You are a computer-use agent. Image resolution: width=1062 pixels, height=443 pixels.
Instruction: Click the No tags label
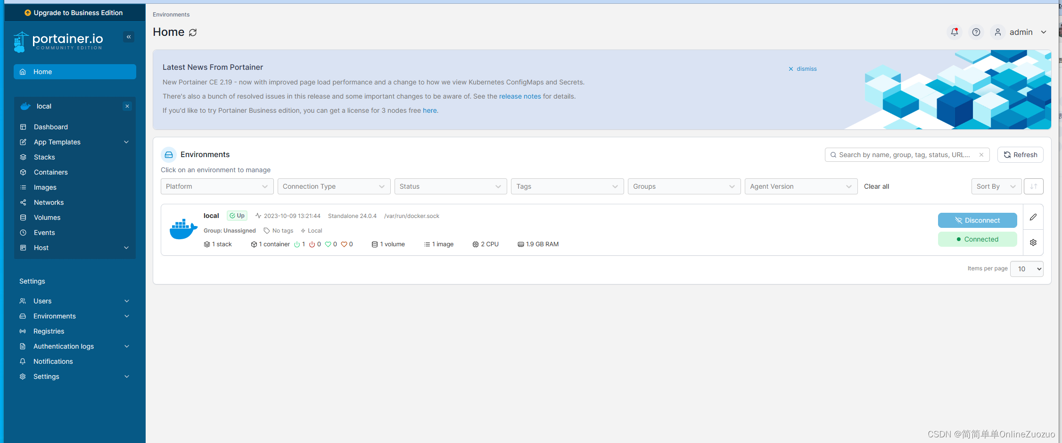click(x=279, y=231)
